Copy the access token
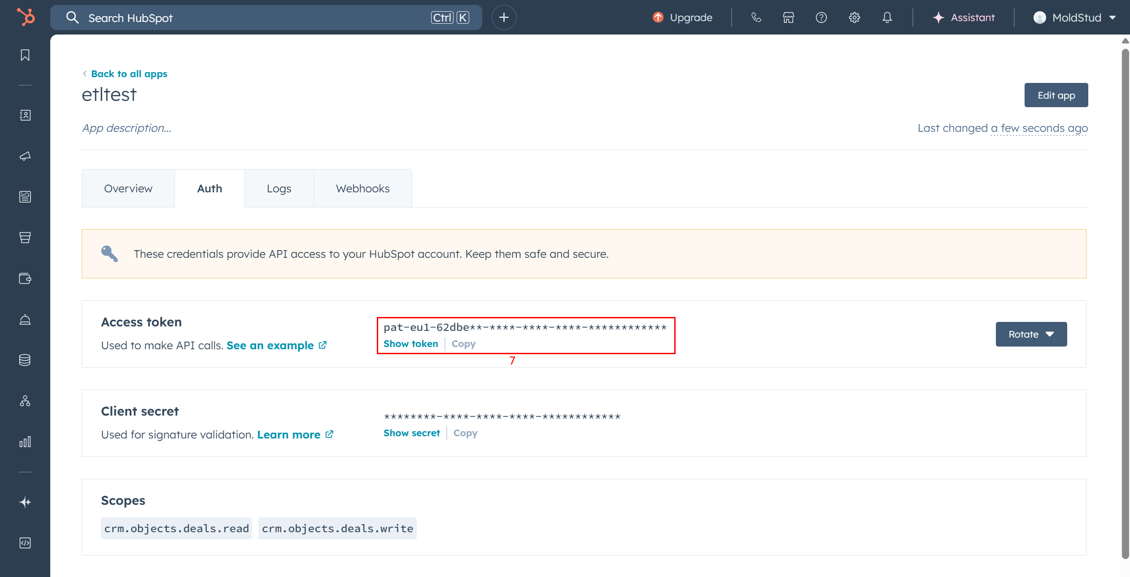 463,343
